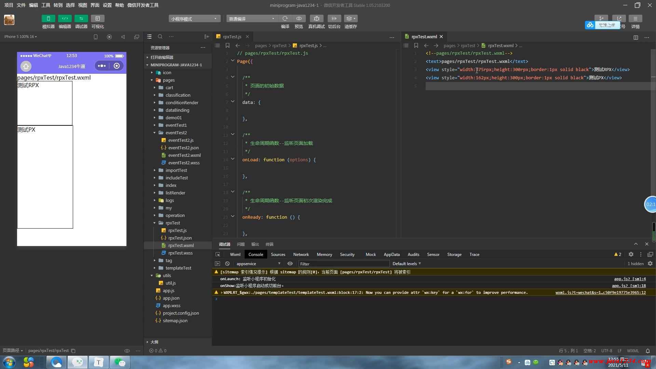Click the simulator detach window icon

(x=137, y=37)
